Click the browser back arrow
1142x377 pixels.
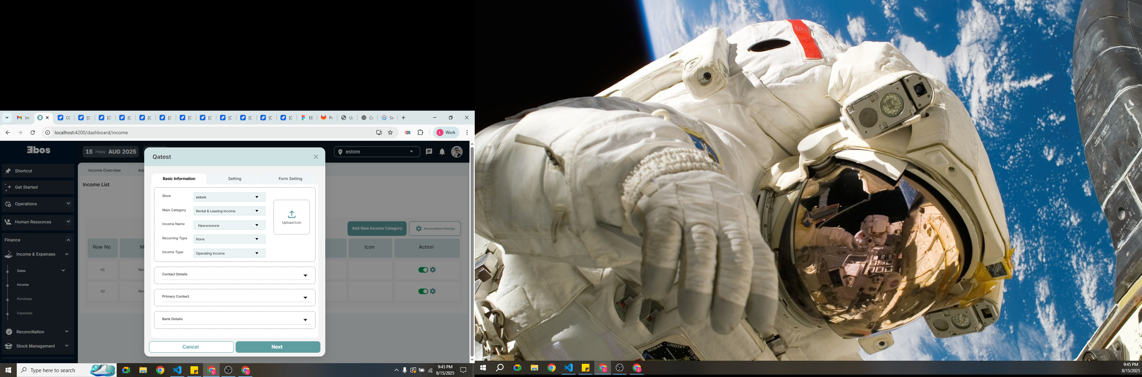click(x=8, y=132)
